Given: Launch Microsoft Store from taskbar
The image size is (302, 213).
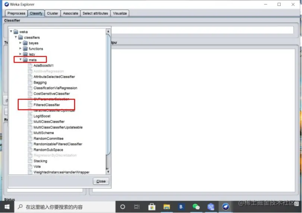Looking at the screenshot, I should [x=152, y=207].
